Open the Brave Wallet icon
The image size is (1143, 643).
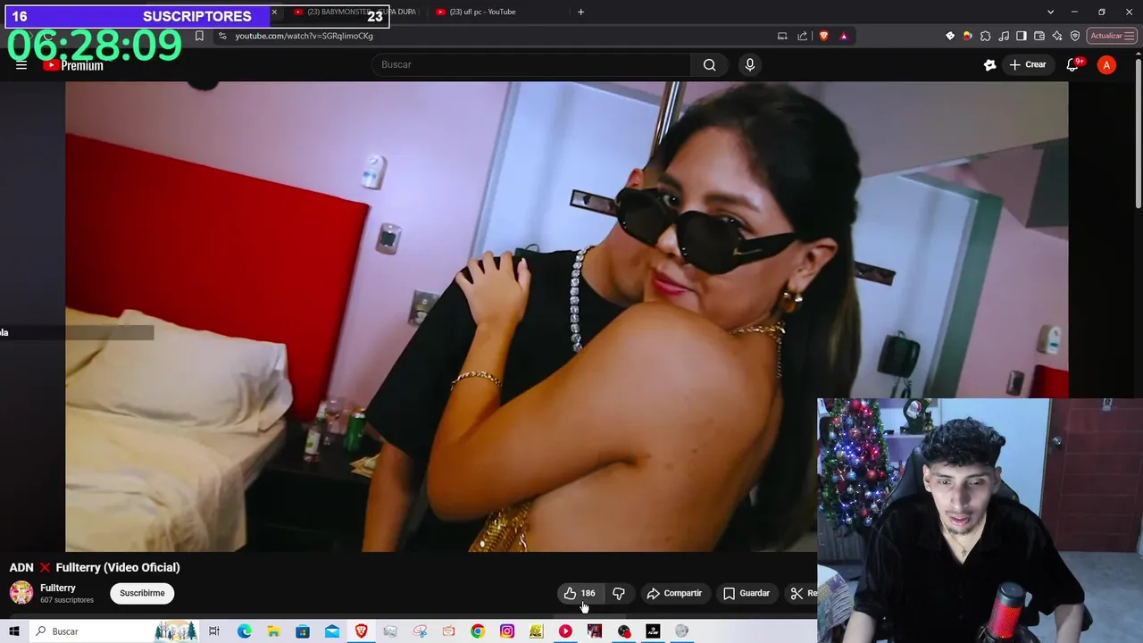coord(1039,36)
